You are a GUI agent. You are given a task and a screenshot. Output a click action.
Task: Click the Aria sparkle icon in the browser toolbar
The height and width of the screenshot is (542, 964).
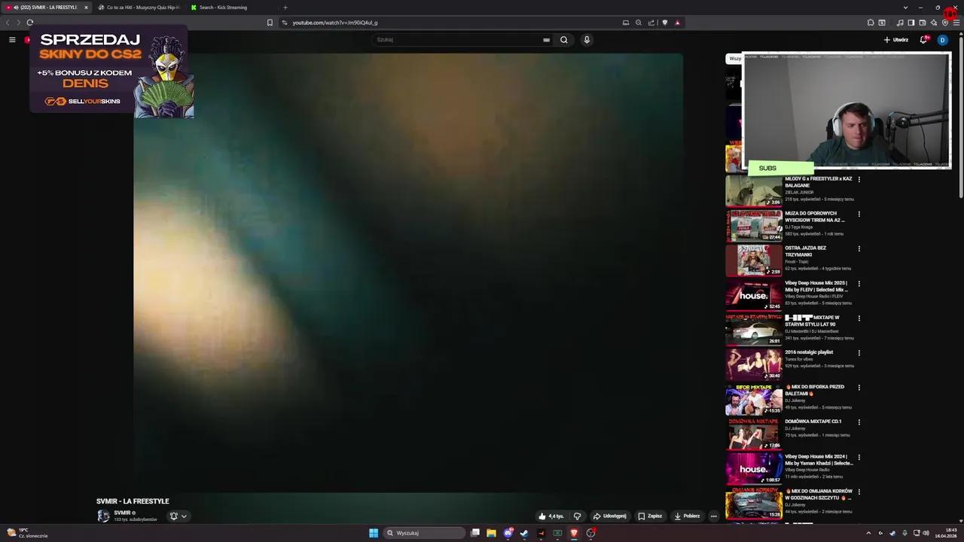click(x=934, y=23)
